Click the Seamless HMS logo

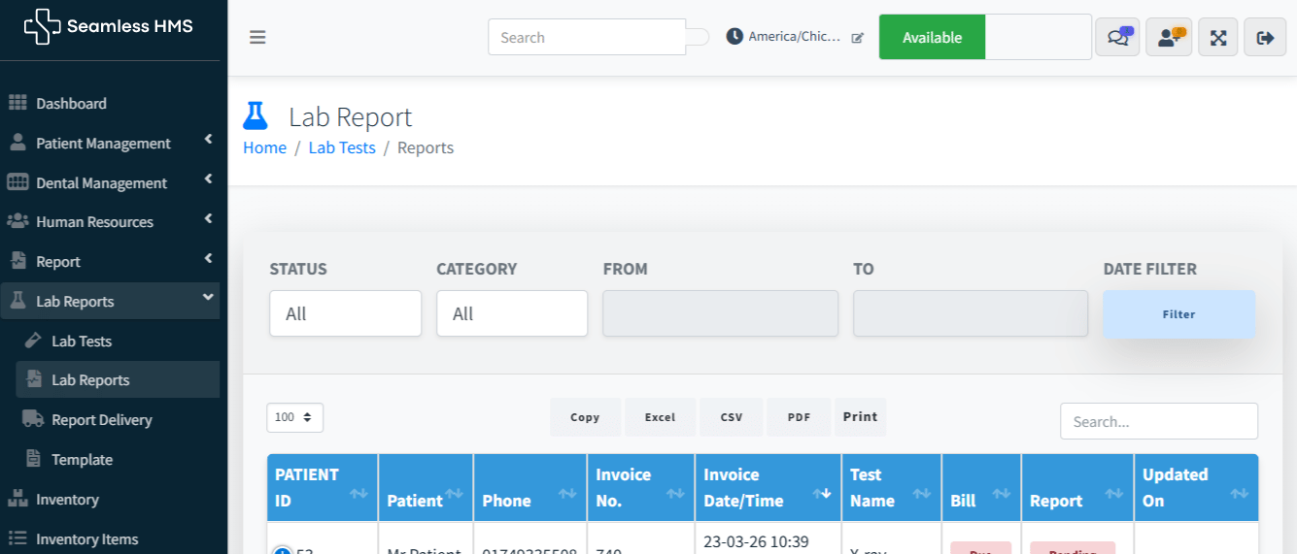pos(109,26)
